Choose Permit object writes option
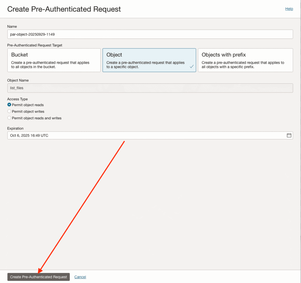Viewport: 301px width, 283px height. click(9, 111)
